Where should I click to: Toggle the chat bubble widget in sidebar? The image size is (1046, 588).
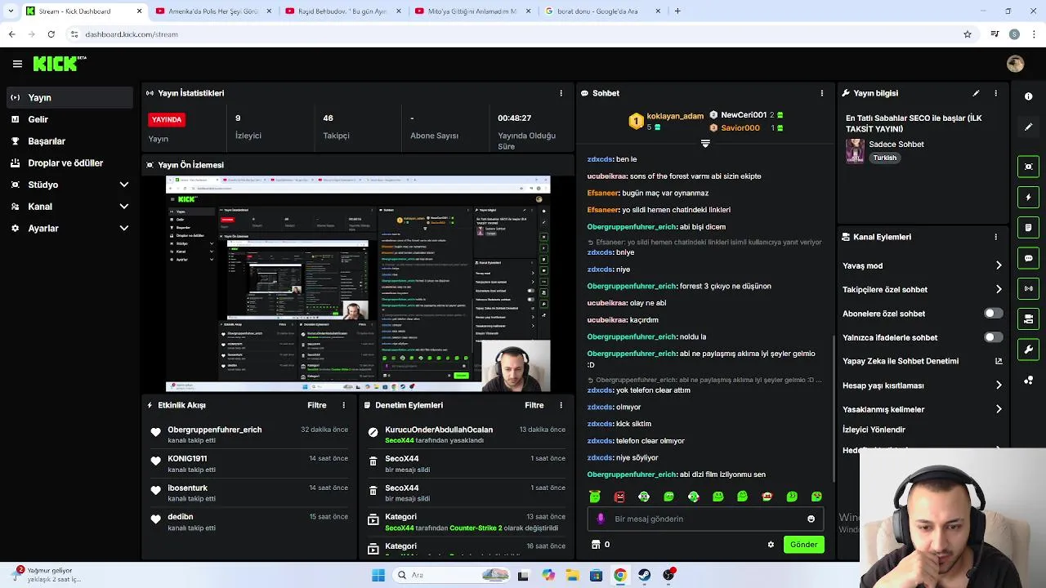[1028, 258]
